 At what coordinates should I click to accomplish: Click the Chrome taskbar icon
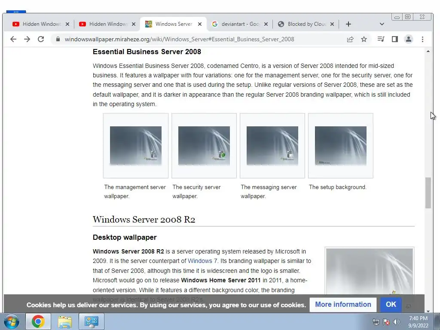[38, 321]
